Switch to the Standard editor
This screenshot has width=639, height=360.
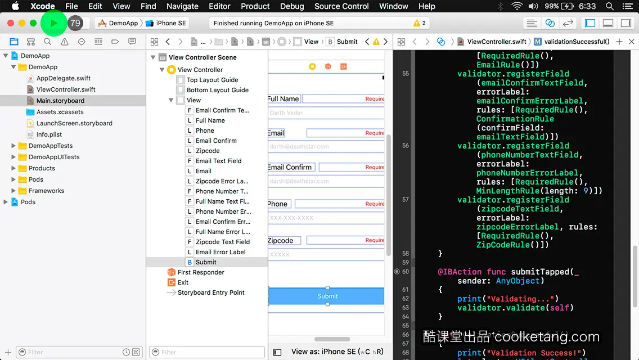[532, 23]
